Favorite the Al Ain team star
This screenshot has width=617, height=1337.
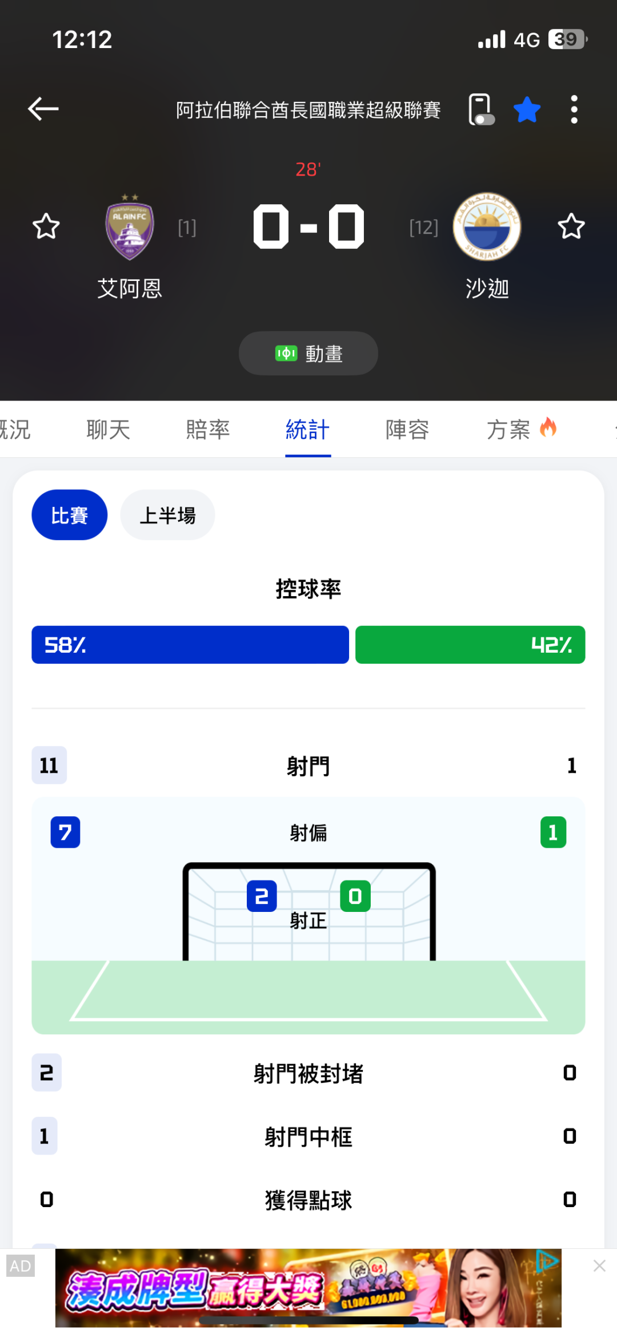pyautogui.click(x=46, y=227)
